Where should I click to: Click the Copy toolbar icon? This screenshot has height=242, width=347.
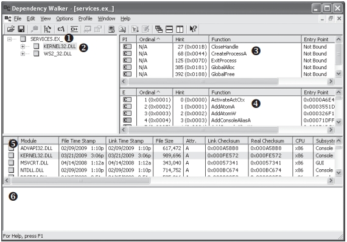pyautogui.click(x=35, y=29)
